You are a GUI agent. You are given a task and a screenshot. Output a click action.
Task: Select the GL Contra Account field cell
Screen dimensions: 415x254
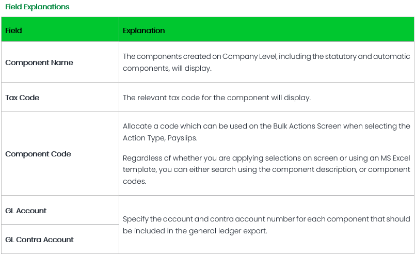pos(39,240)
